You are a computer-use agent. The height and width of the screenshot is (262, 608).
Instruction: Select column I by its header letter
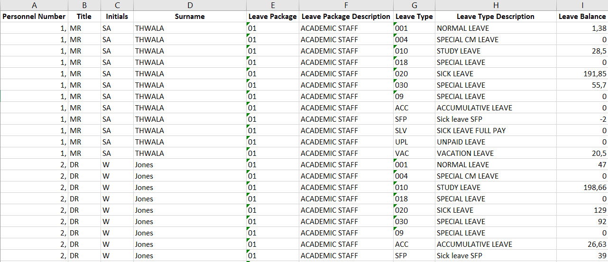tap(582, 5)
